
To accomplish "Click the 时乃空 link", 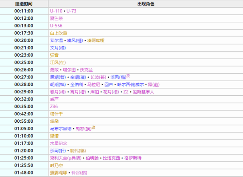I will pos(56,165).
